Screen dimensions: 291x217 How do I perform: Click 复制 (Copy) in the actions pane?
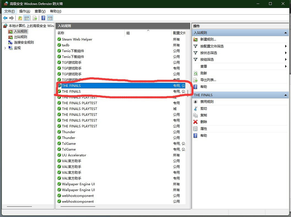(203, 115)
